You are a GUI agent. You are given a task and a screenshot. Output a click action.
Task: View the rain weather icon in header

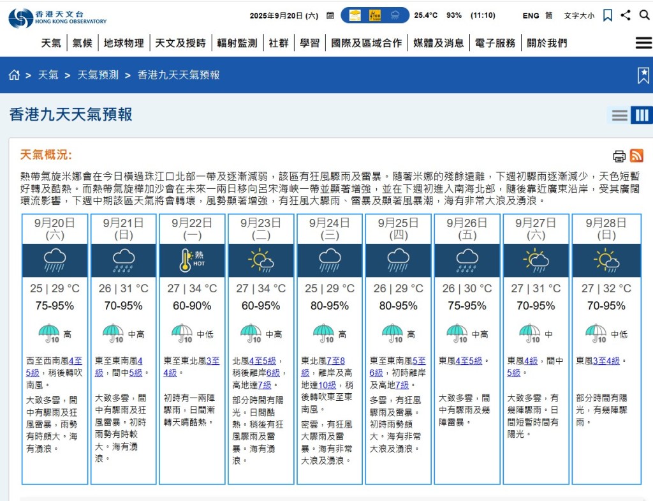[395, 15]
